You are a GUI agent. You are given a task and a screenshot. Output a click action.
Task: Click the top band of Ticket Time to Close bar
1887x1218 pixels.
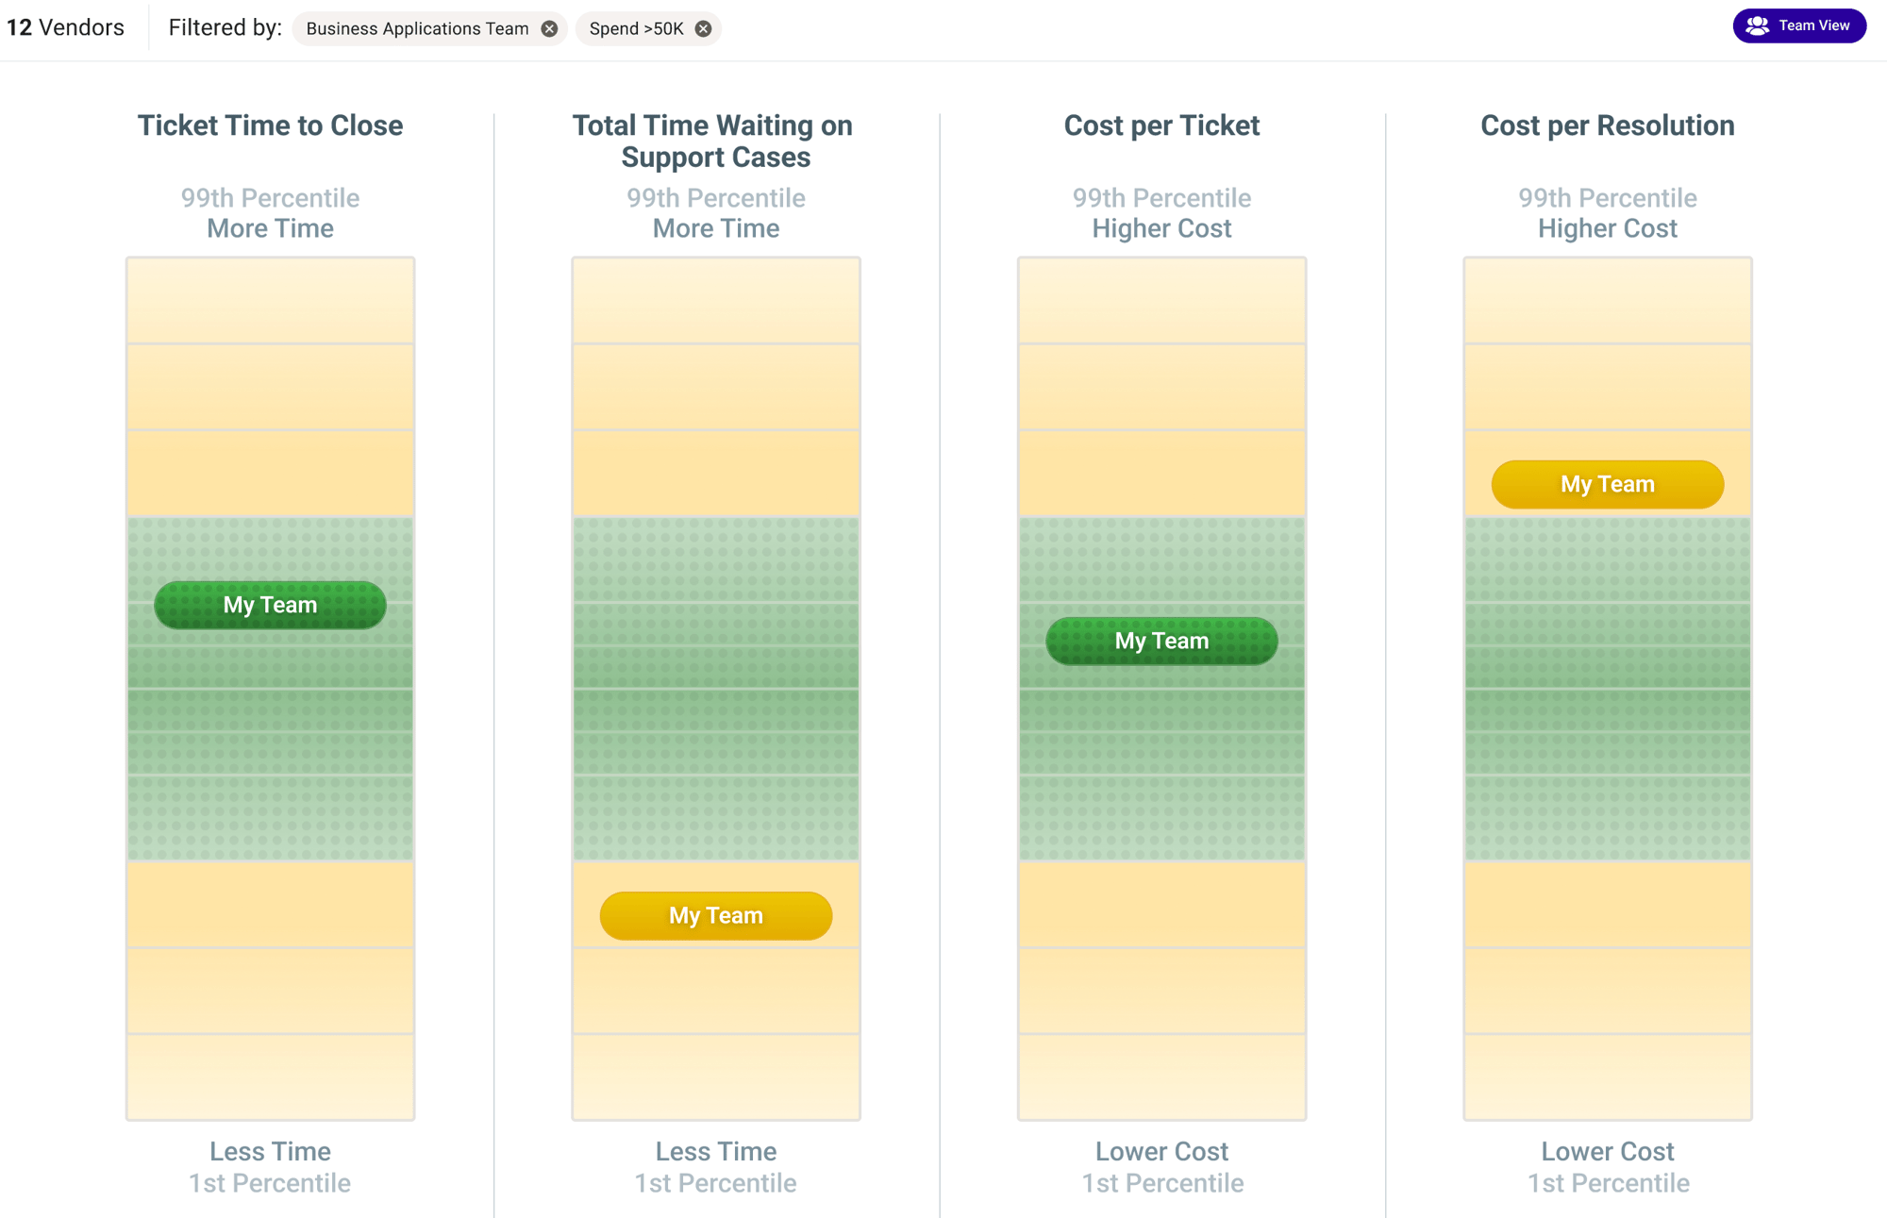click(x=270, y=301)
